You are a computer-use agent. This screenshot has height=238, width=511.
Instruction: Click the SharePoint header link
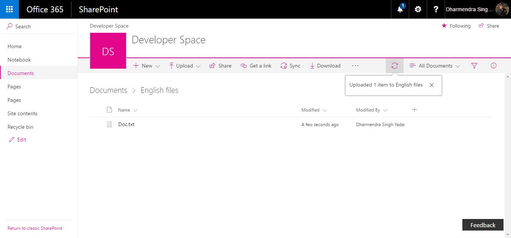click(x=98, y=9)
